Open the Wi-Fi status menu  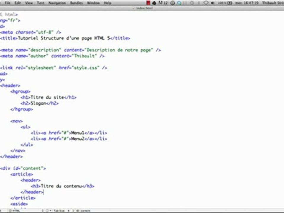[x=206, y=3]
